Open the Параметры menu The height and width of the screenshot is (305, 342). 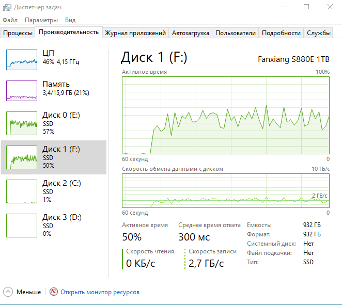click(x=41, y=20)
